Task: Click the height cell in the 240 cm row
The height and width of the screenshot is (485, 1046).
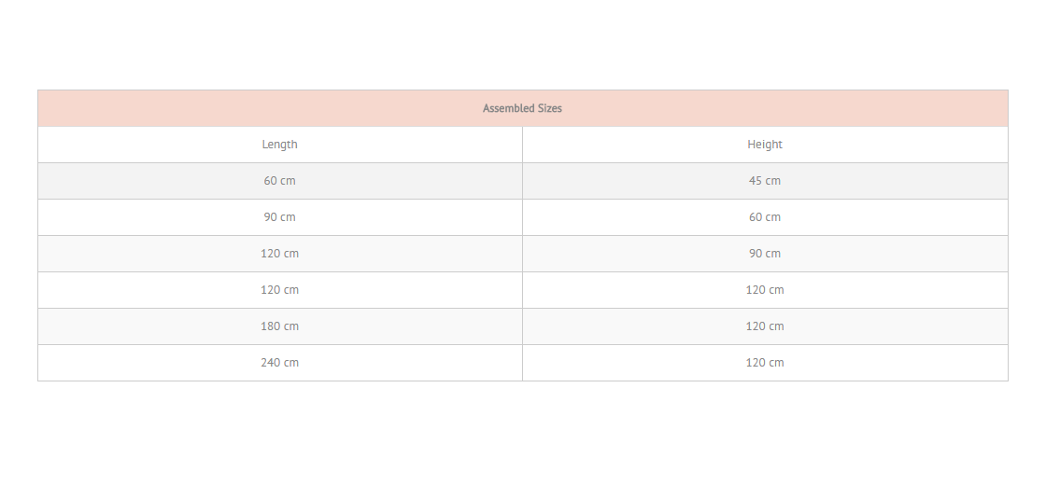Action: pyautogui.click(x=765, y=363)
